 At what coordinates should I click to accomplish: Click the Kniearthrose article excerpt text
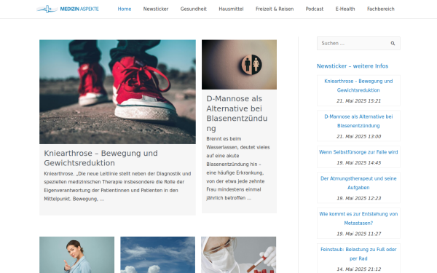click(x=117, y=186)
